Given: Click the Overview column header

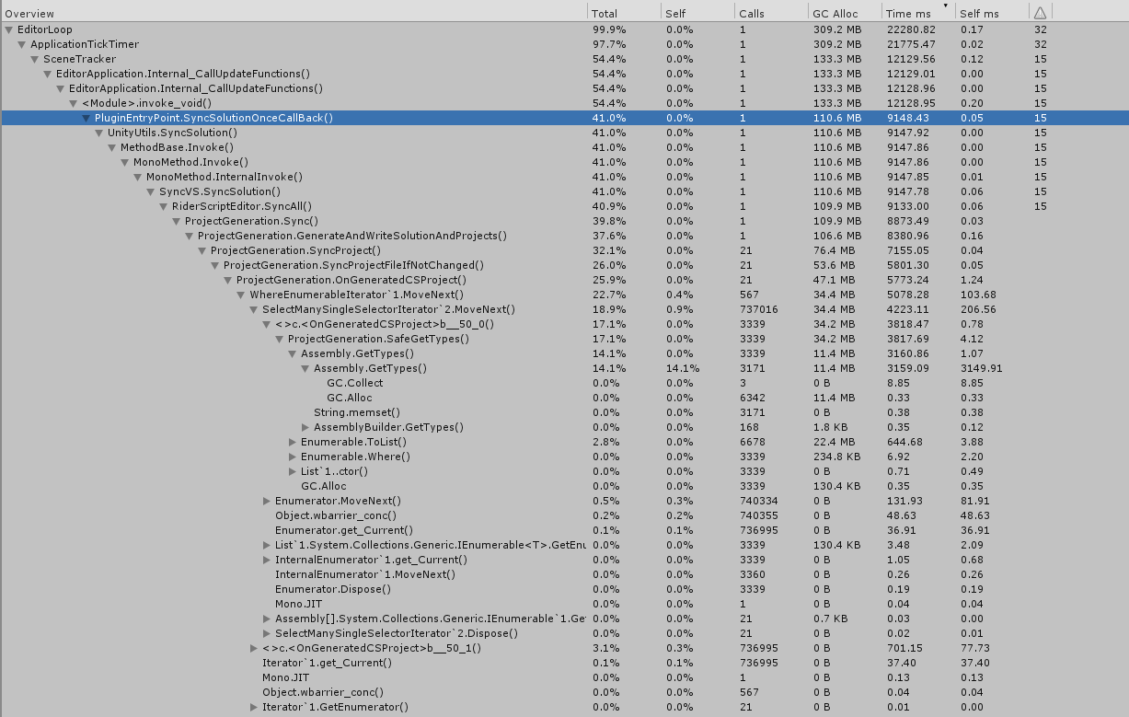Looking at the screenshot, I should click(x=294, y=13).
